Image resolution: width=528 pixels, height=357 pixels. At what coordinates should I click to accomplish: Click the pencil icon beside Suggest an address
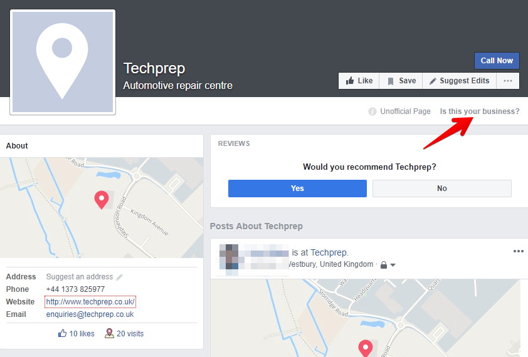(120, 277)
